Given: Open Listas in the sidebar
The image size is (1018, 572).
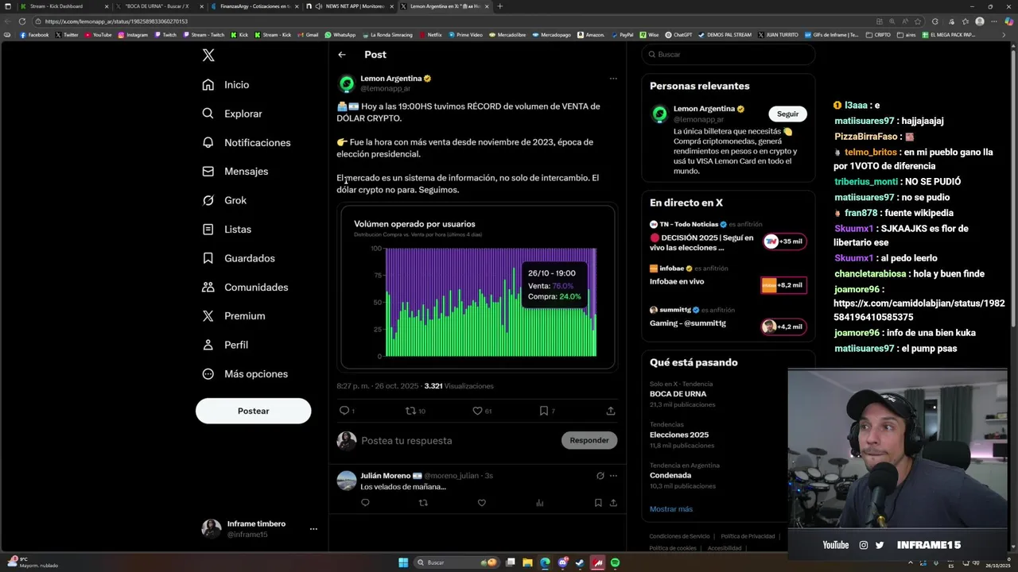Looking at the screenshot, I should click(x=227, y=230).
